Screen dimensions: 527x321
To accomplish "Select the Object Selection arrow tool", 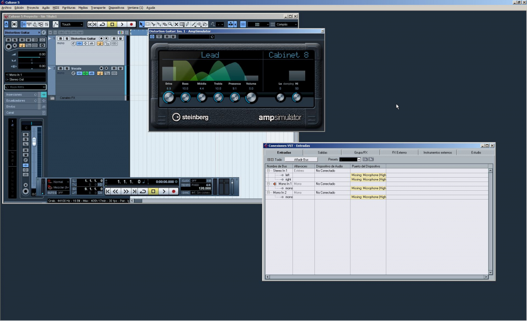I will [x=141, y=24].
